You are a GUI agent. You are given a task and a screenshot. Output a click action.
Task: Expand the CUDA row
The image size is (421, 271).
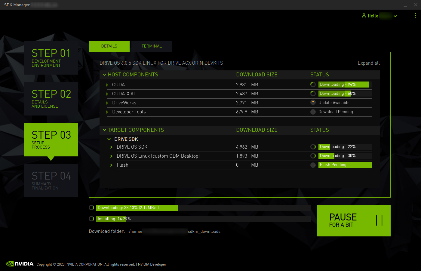(107, 85)
